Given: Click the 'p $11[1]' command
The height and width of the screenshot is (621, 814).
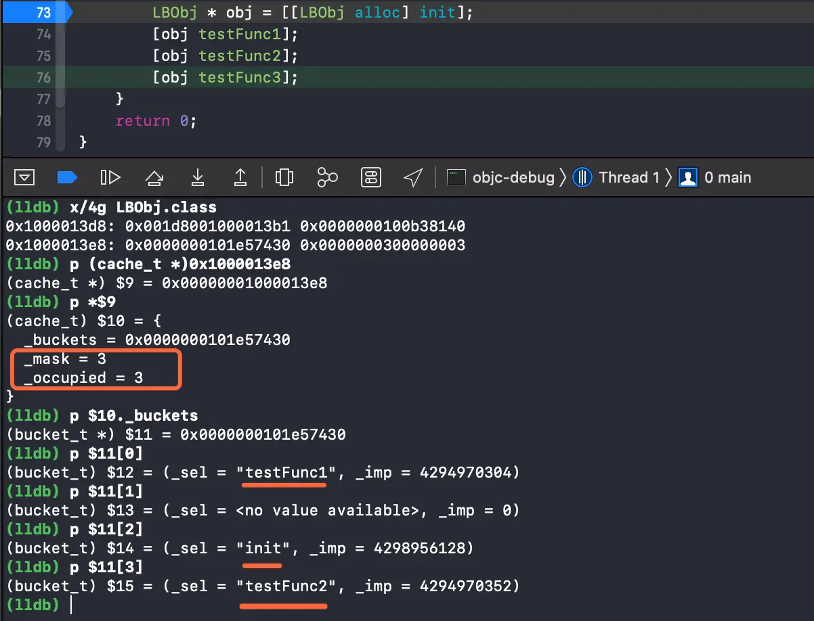Looking at the screenshot, I should tap(106, 491).
